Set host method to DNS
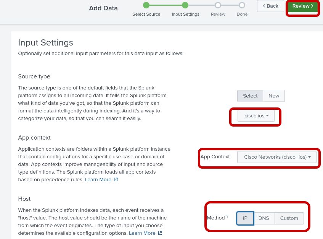Screen dimensions: 323x239 tap(264, 218)
